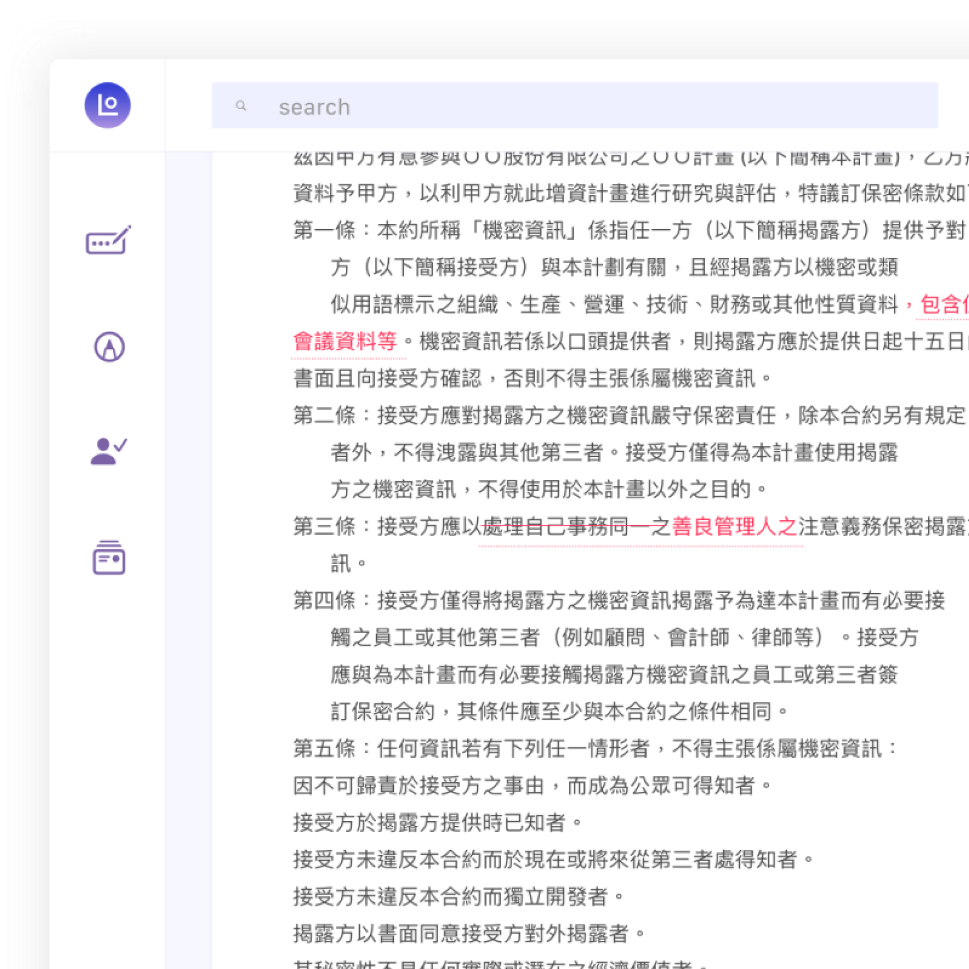Click the 第一條 clause heading

click(324, 230)
